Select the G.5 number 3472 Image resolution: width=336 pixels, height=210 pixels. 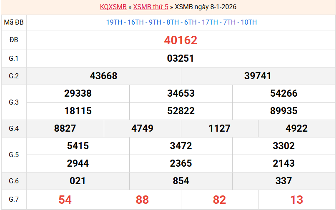click(x=181, y=146)
